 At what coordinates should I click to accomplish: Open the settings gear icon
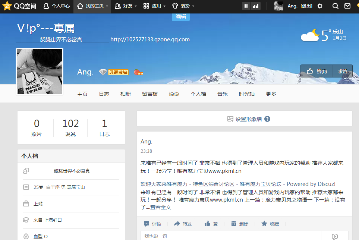[320, 6]
